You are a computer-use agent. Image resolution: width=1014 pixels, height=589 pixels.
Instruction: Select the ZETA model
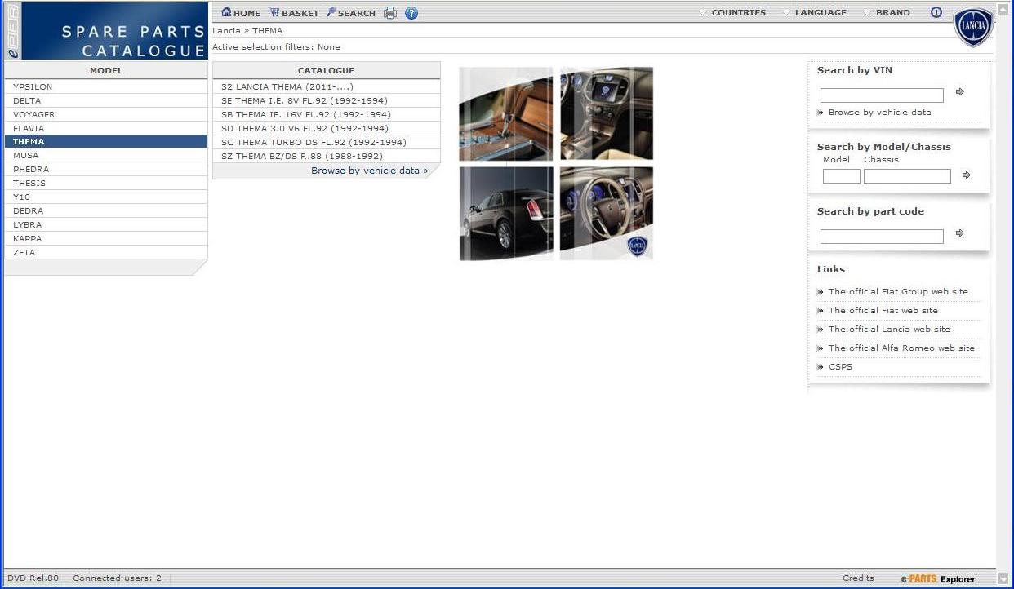(x=106, y=252)
